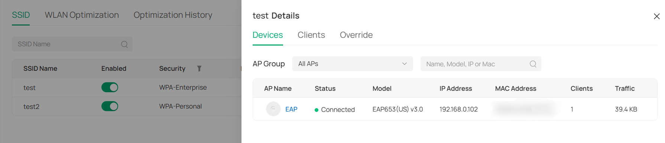Click the clients count 1 cell

[572, 109]
